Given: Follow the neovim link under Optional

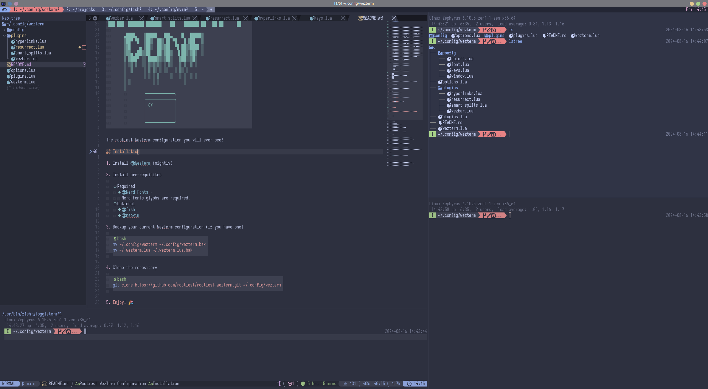Looking at the screenshot, I should (133, 215).
